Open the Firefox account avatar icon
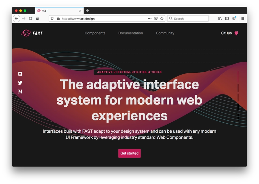The height and width of the screenshot is (184, 259). pyautogui.click(x=234, y=18)
